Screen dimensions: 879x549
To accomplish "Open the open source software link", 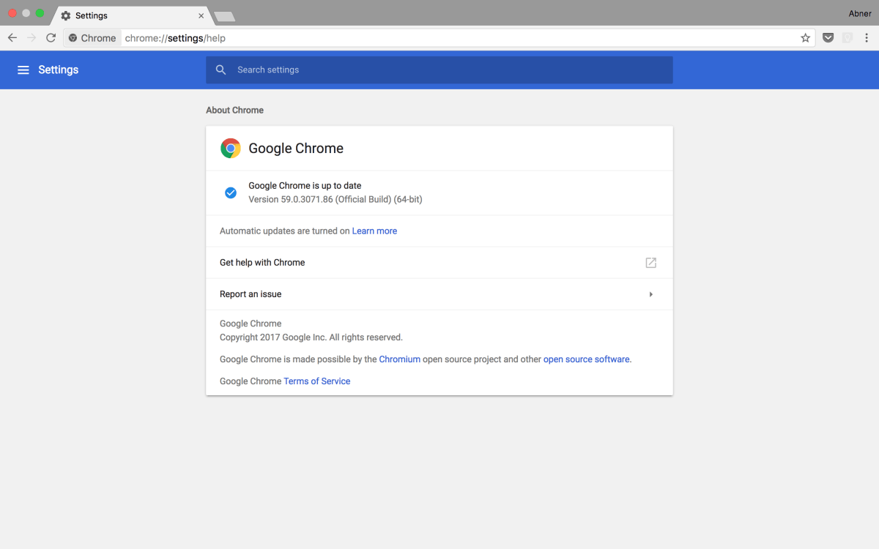I will (586, 359).
